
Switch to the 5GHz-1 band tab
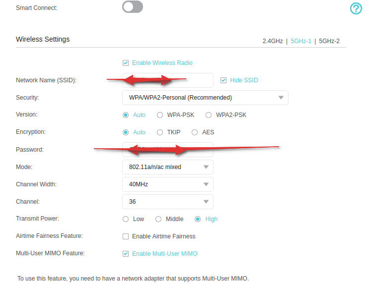coord(300,41)
